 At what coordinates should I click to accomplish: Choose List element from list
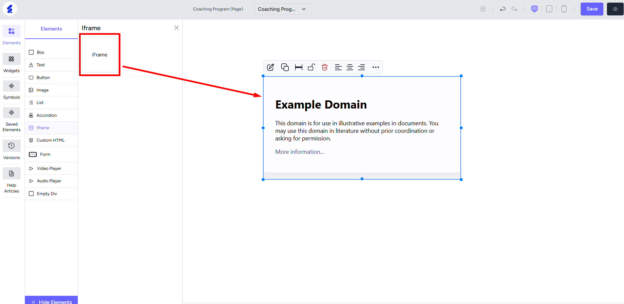point(51,103)
